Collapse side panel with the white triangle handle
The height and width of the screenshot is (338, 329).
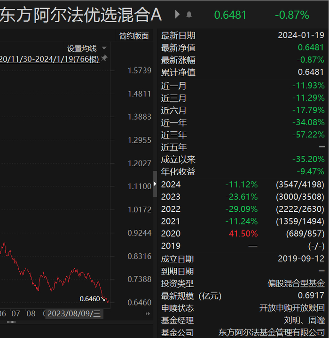pyautogui.click(x=155, y=184)
